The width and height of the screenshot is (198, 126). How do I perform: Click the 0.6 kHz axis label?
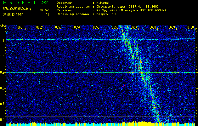pos(3,120)
